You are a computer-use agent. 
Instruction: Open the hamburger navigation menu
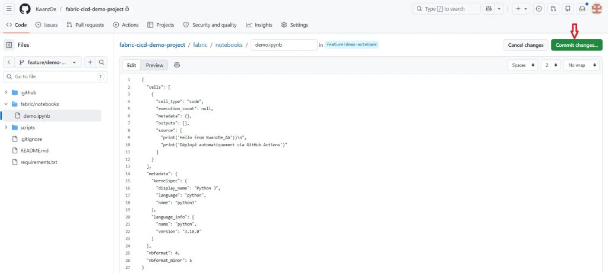click(x=9, y=9)
